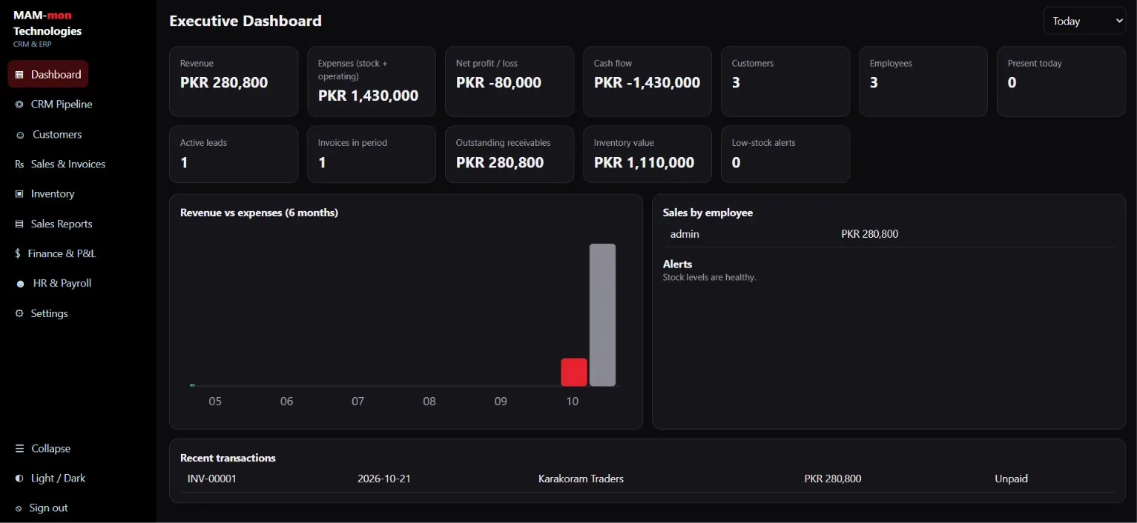
Task: Click the Inventory value PKR 1,110,000
Action: tap(644, 163)
